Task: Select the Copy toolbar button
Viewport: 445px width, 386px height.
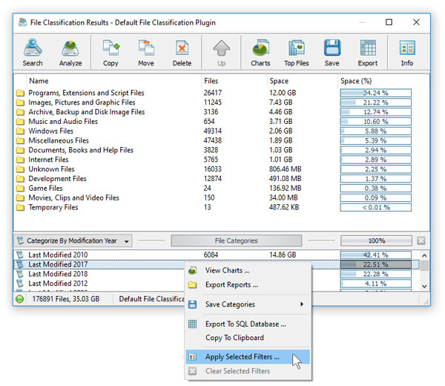Action: click(111, 53)
